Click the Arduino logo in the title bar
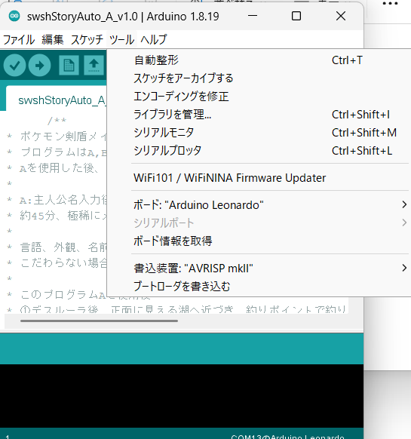 (x=14, y=17)
